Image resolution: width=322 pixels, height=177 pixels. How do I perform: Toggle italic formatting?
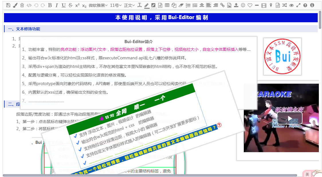coord(57,5)
